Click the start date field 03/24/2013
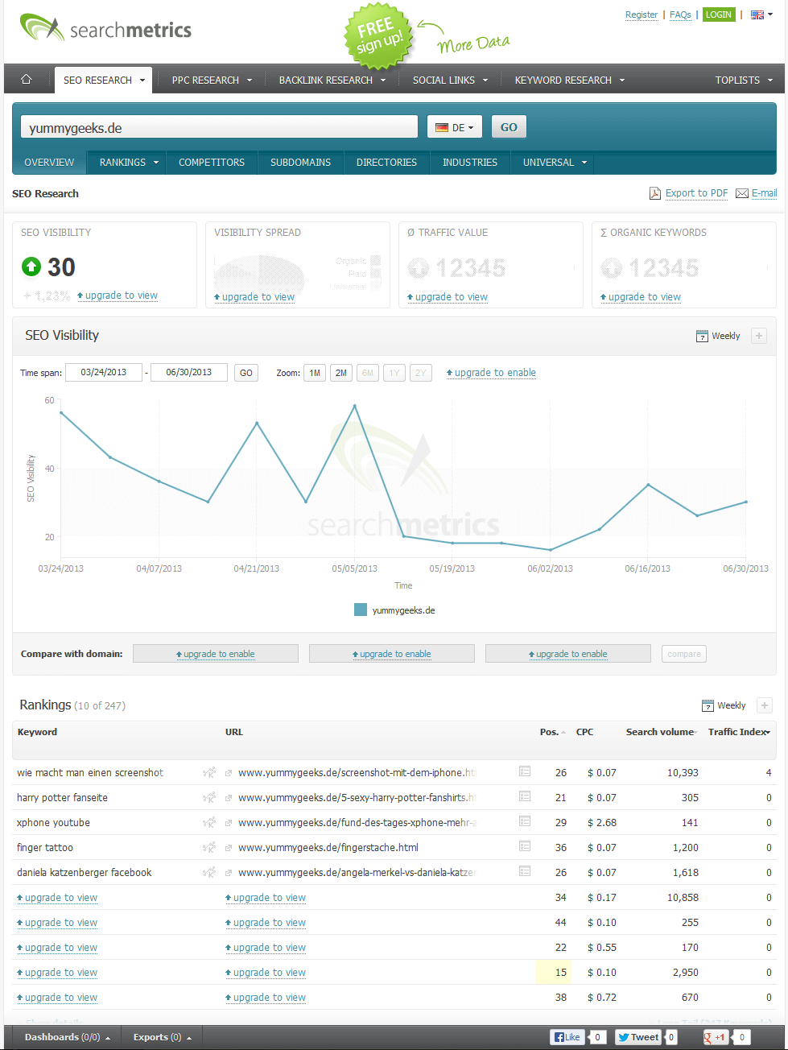 [x=104, y=373]
